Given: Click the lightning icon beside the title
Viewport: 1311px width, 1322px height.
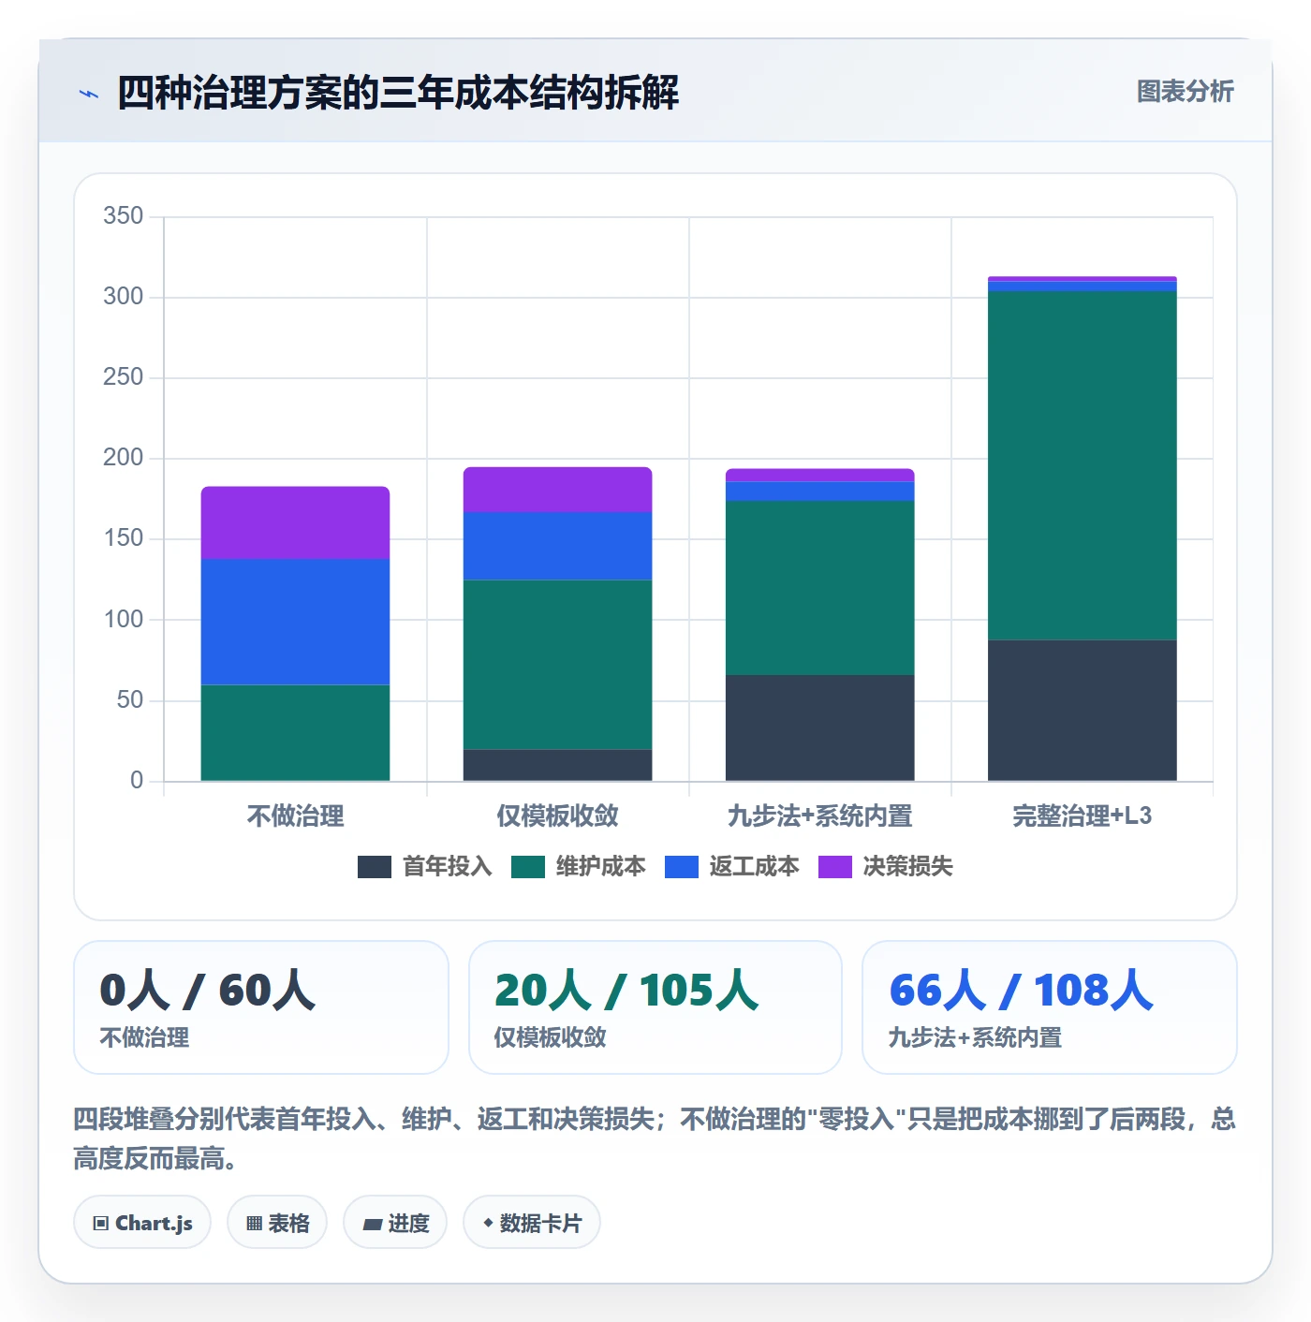Looking at the screenshot, I should pyautogui.click(x=89, y=94).
